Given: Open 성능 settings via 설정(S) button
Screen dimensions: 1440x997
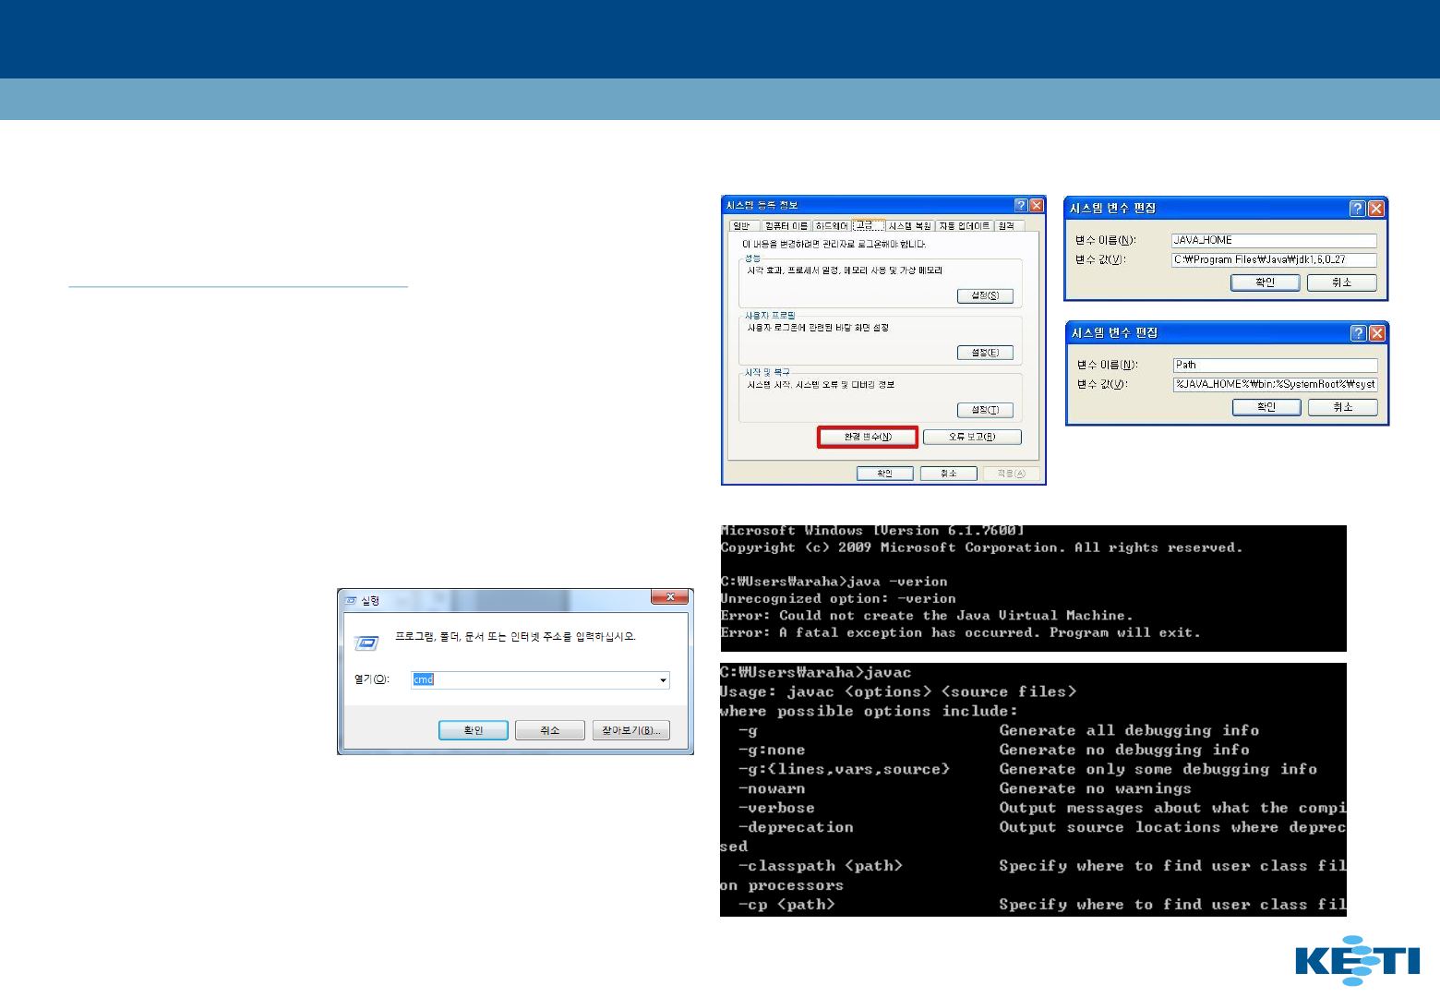Looking at the screenshot, I should [x=985, y=295].
